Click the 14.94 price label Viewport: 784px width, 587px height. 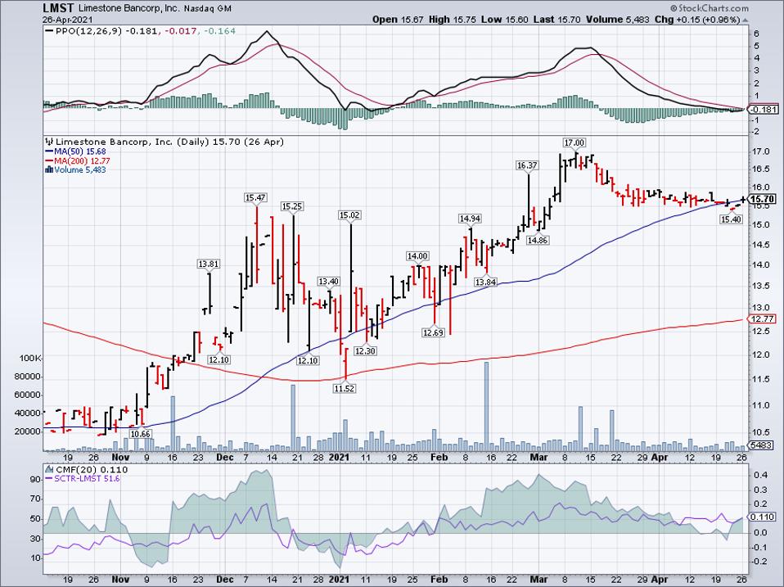pyautogui.click(x=470, y=219)
